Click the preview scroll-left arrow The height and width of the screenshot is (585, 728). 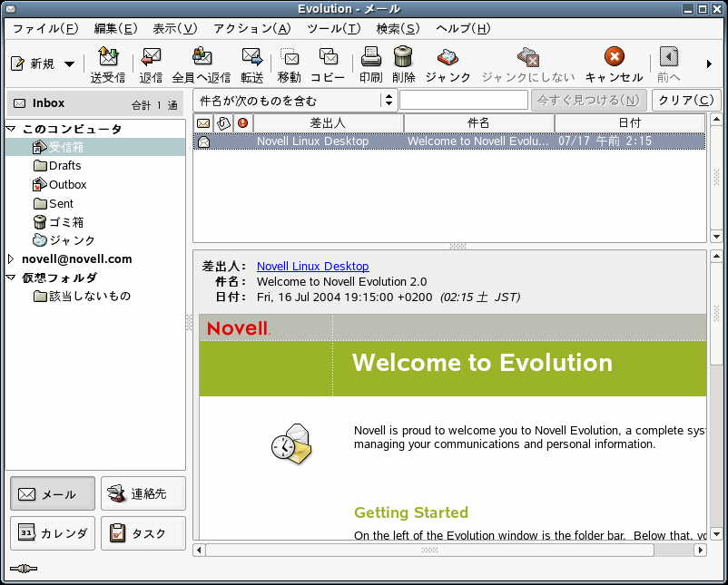pos(199,551)
